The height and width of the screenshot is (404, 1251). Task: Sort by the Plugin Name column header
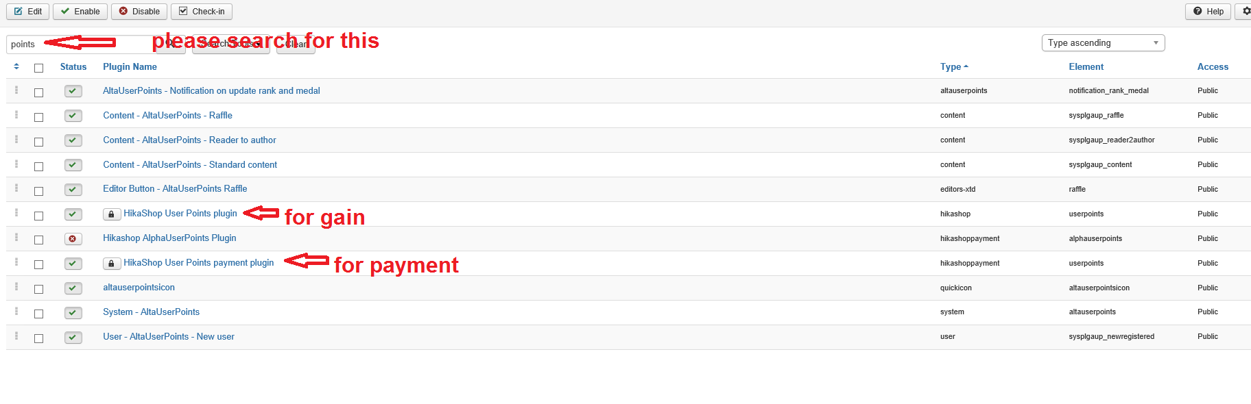click(x=130, y=67)
